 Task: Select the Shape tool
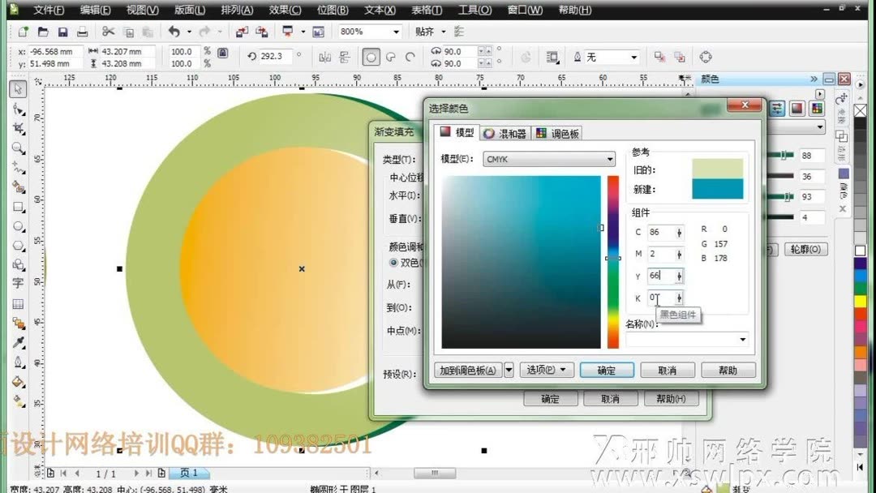coord(18,106)
